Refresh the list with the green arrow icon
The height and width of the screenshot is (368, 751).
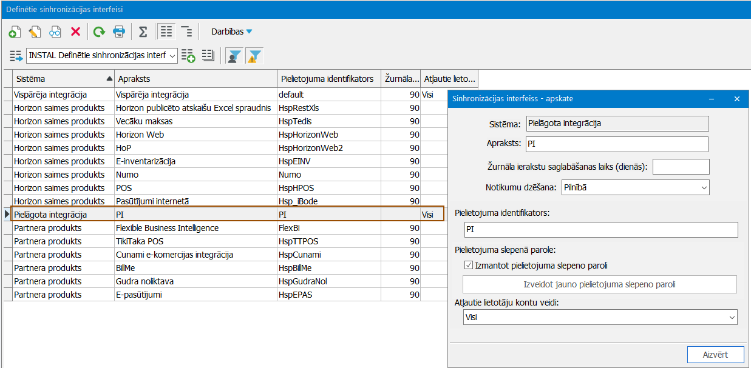point(99,32)
